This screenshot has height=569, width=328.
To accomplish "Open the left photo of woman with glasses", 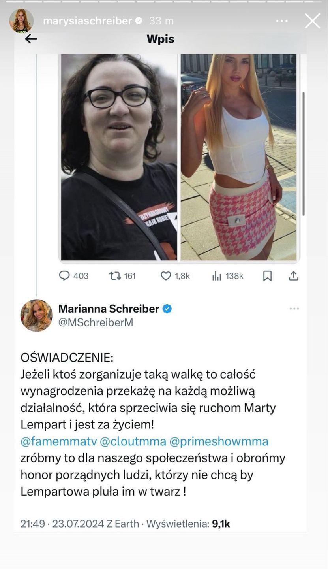I will [119, 157].
